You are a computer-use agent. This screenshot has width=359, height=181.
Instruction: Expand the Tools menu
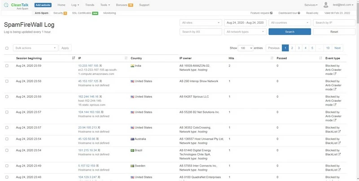(105, 5)
